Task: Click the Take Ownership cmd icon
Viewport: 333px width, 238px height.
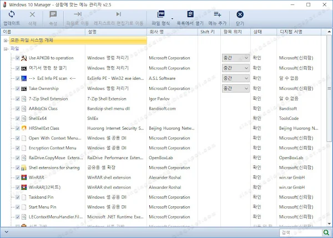Action: (24, 89)
